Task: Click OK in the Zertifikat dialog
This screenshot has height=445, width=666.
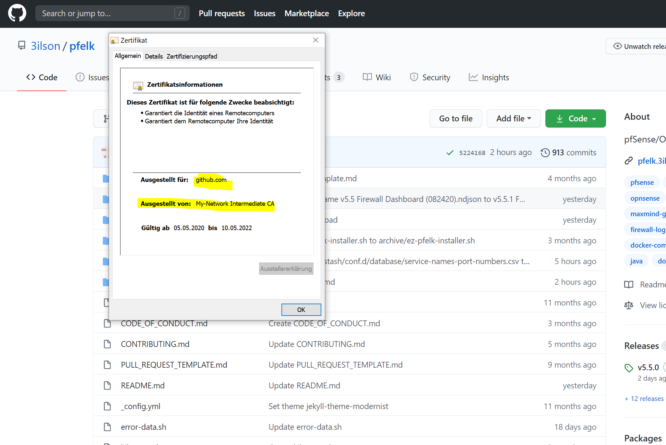Action: 301,310
